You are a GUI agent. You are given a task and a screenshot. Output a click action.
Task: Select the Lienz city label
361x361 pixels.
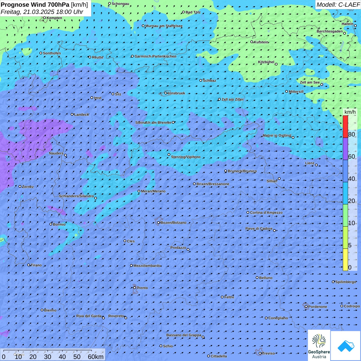310,163
